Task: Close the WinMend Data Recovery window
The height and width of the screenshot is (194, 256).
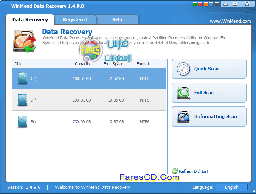Action: point(247,4)
